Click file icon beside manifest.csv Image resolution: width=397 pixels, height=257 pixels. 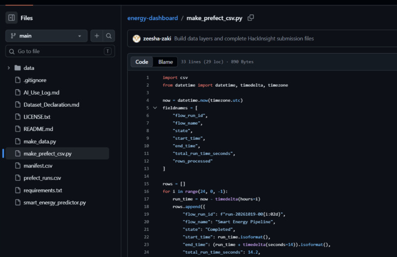(x=18, y=166)
